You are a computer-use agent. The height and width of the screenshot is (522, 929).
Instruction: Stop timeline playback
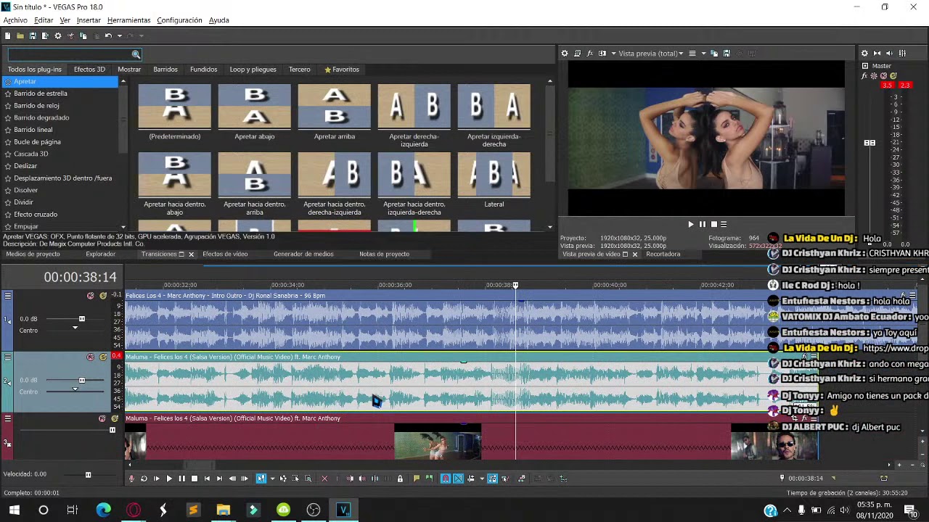point(195,478)
